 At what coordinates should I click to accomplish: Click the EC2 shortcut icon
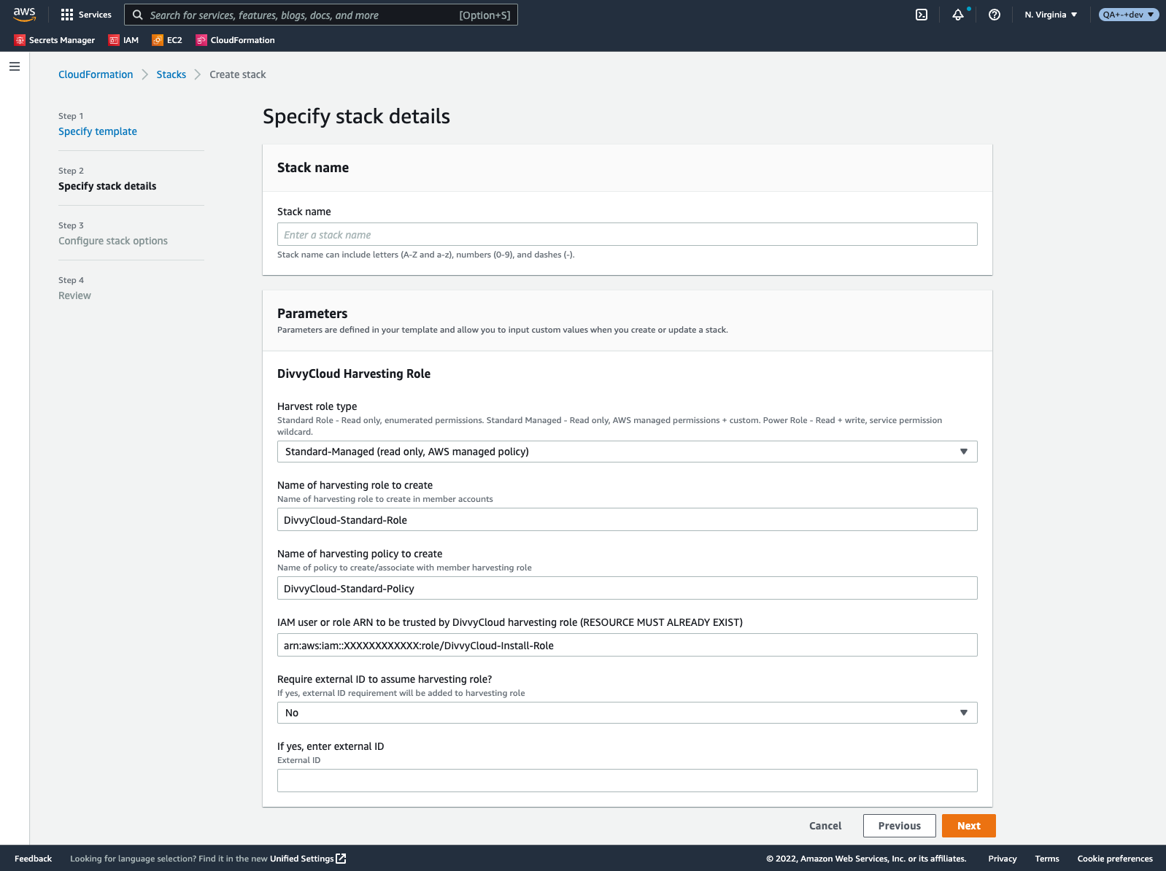(x=158, y=40)
